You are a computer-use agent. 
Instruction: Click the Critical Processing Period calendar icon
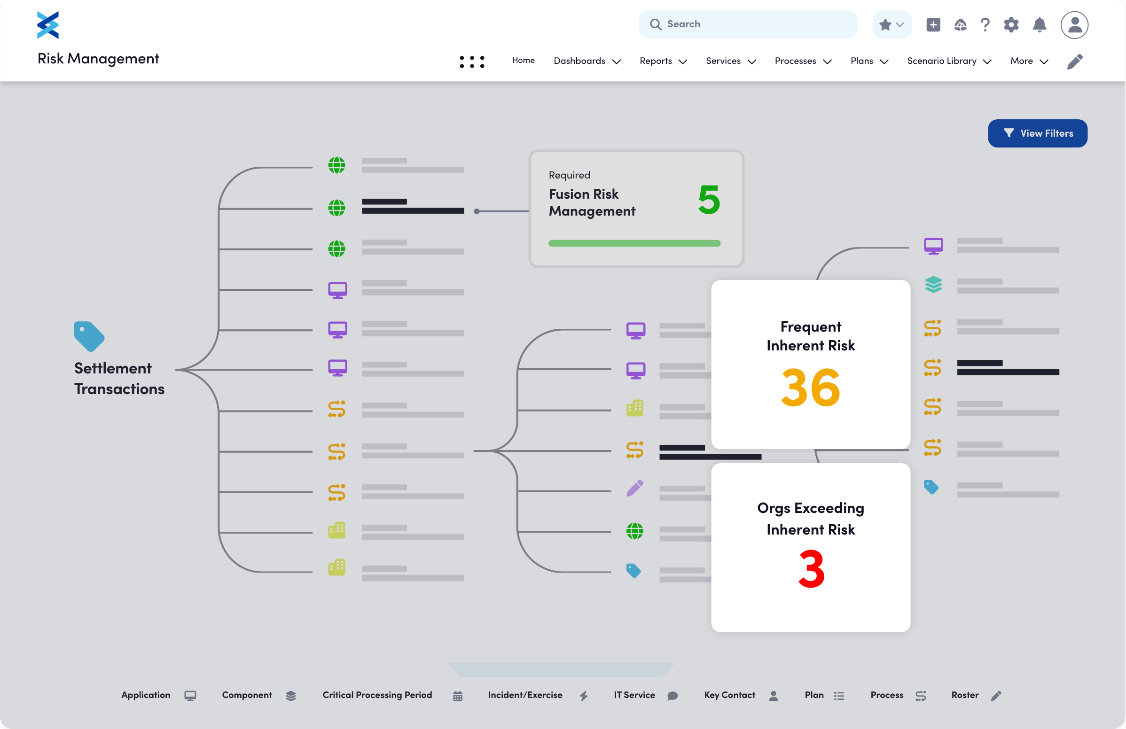[x=458, y=696]
